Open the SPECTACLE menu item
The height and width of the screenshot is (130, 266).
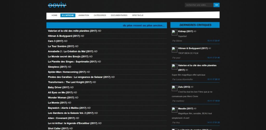point(138,15)
